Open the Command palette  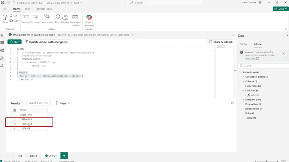point(75,20)
